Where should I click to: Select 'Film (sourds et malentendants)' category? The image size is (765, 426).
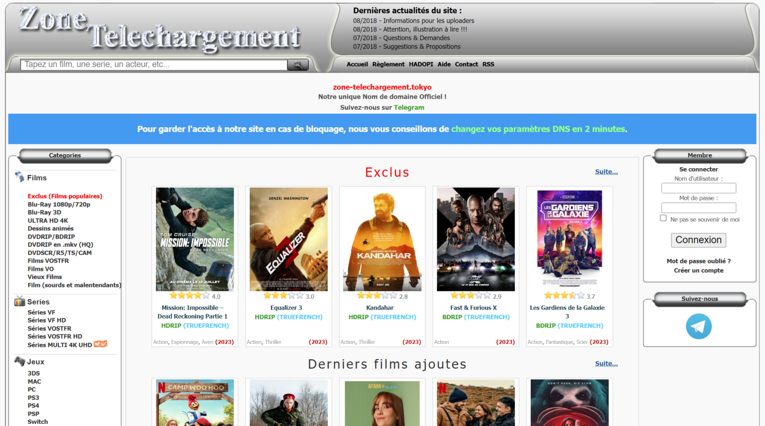(74, 285)
